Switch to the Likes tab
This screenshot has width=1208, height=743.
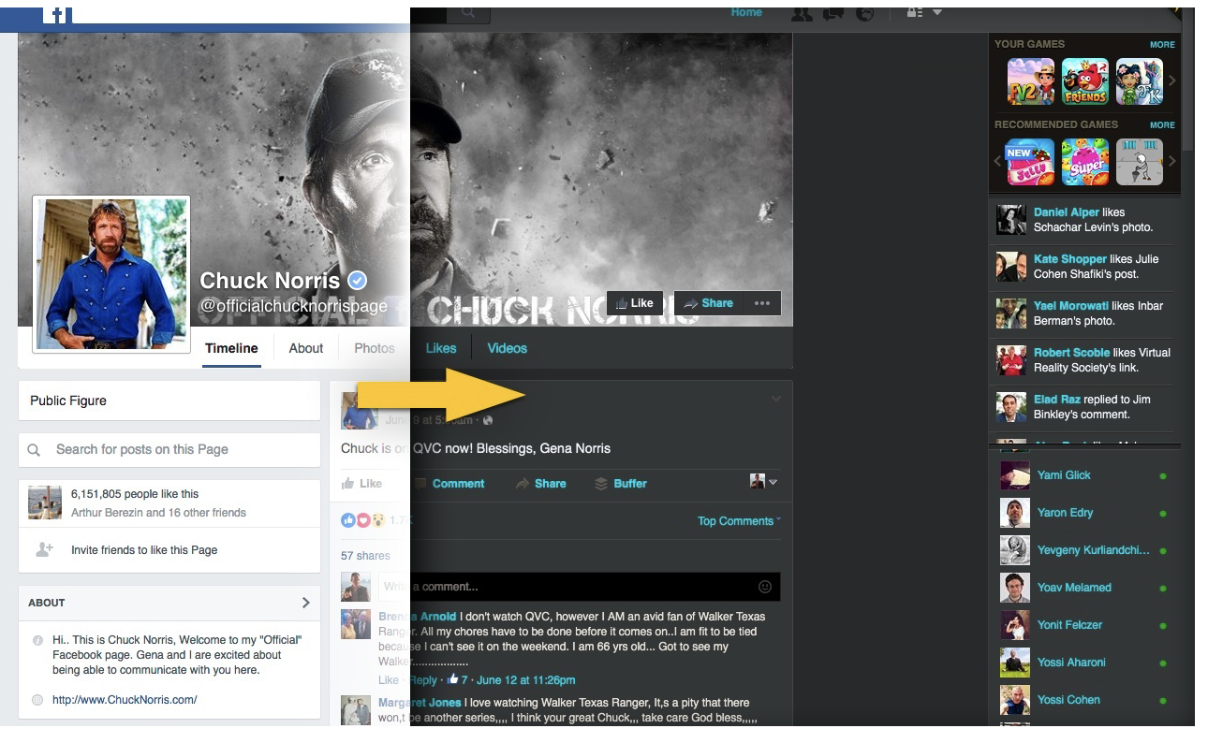click(x=441, y=348)
